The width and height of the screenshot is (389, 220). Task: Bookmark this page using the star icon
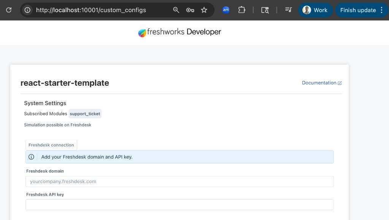[204, 10]
